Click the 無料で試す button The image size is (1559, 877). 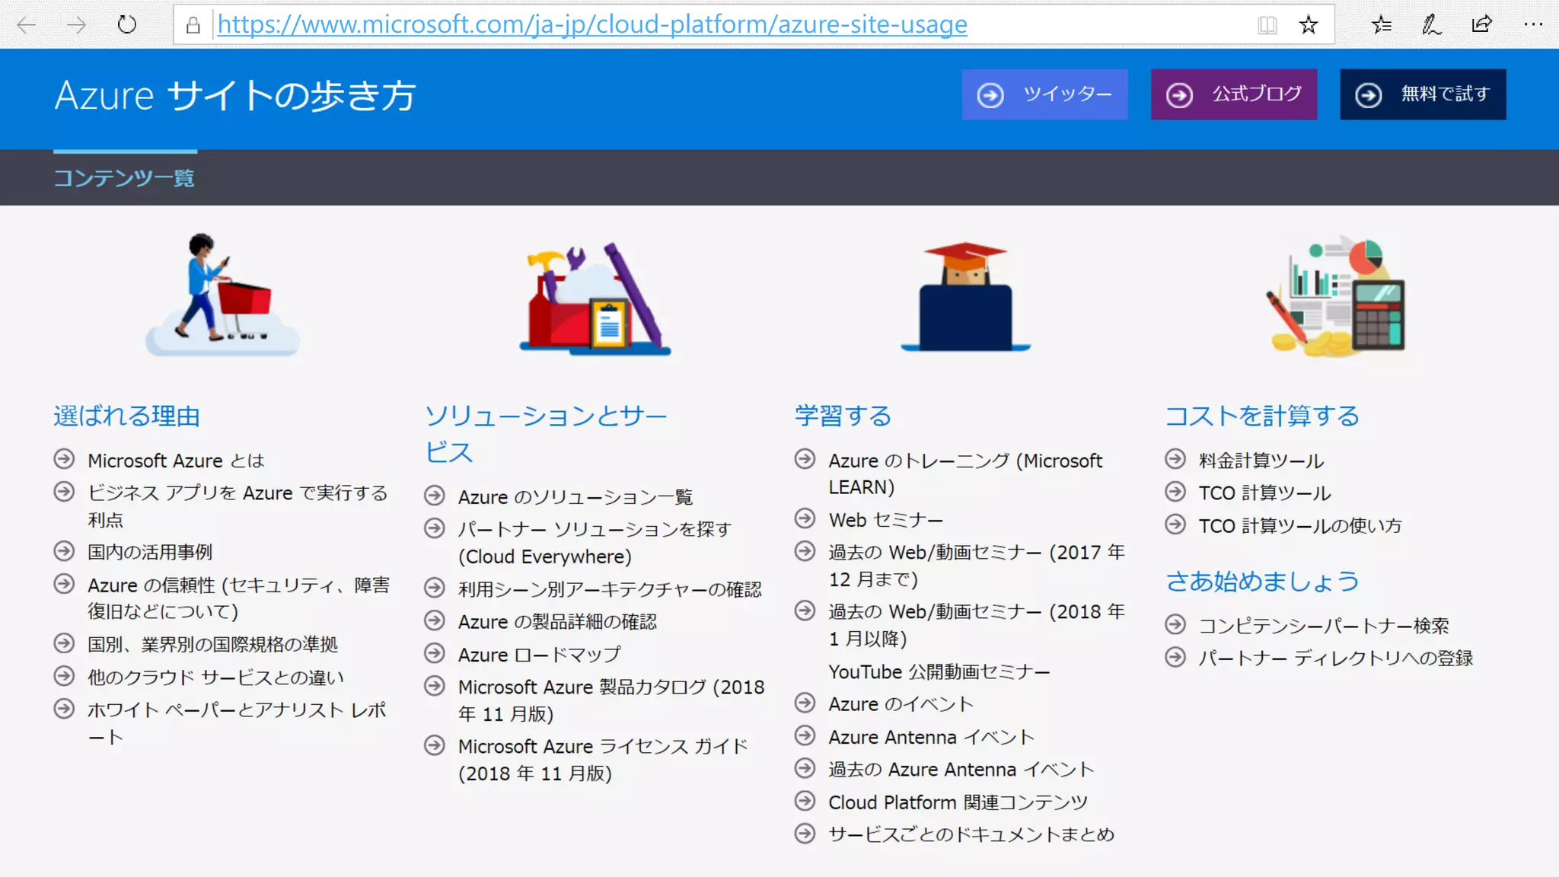point(1423,94)
